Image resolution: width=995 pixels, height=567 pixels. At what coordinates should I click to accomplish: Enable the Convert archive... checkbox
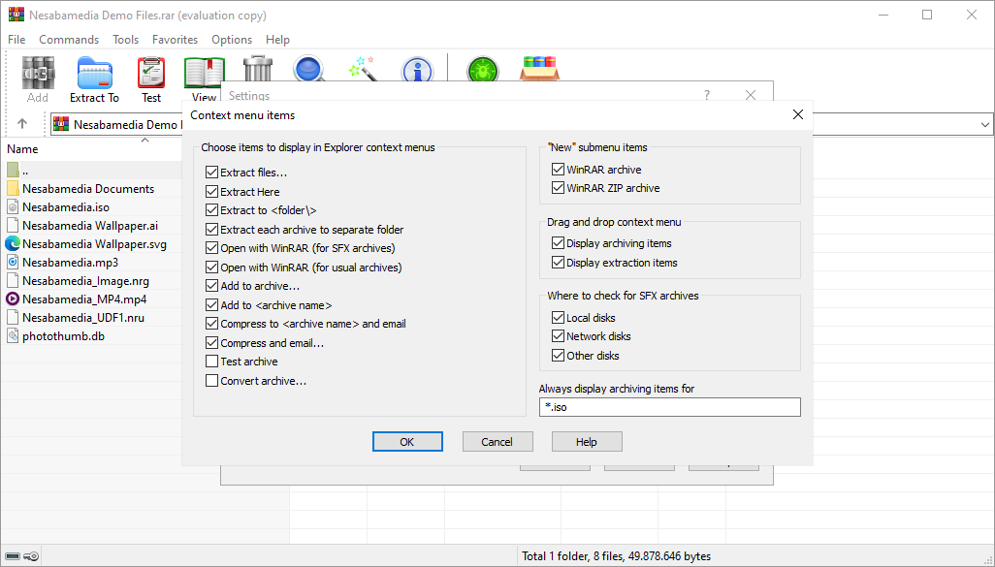pyautogui.click(x=212, y=381)
